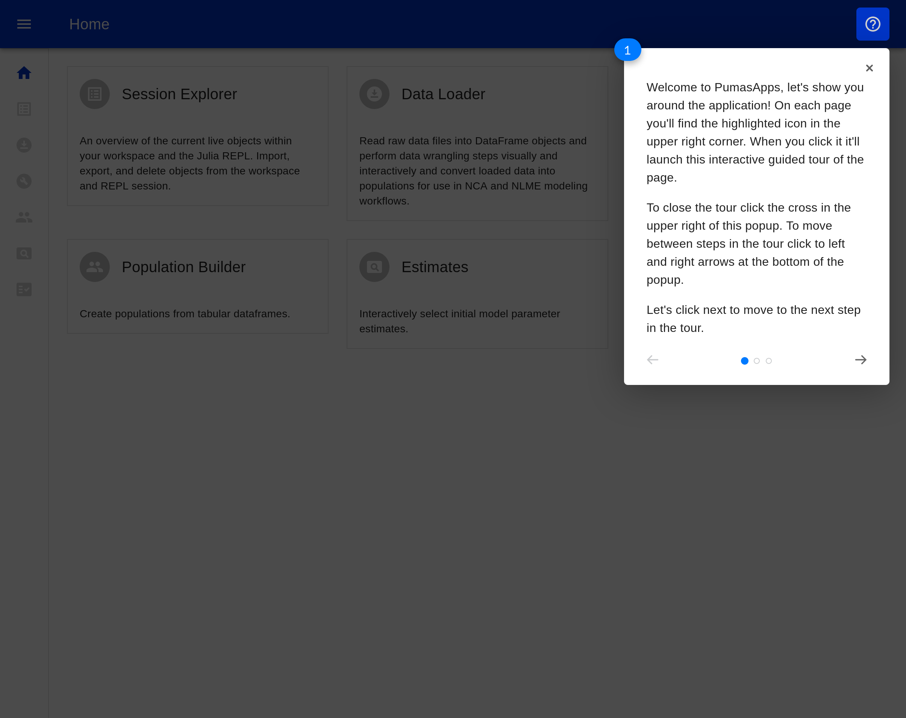Open the Population Builder card
Screen dimensions: 906x718
197,286
